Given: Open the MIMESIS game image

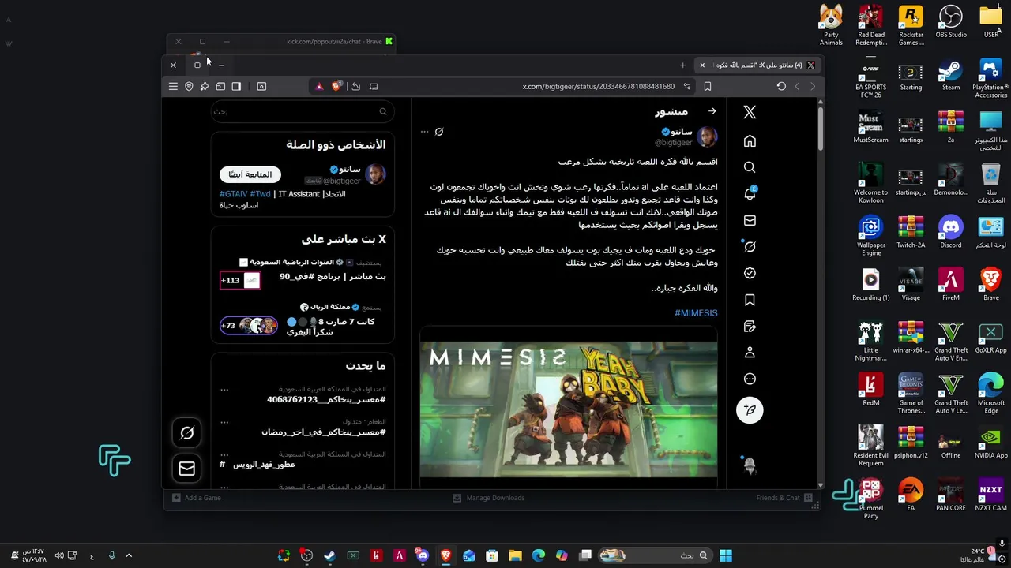Looking at the screenshot, I should pyautogui.click(x=569, y=409).
